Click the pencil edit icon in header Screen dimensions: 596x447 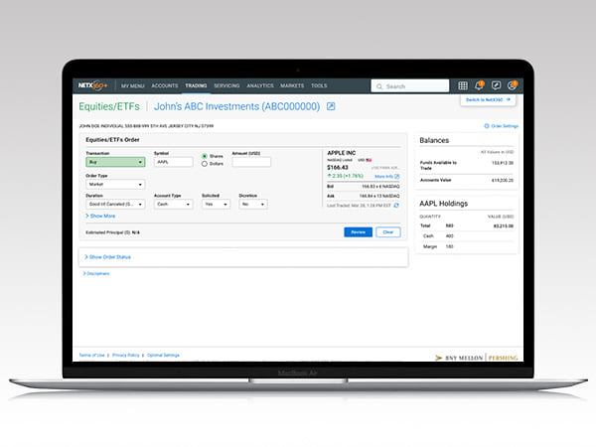(x=496, y=86)
